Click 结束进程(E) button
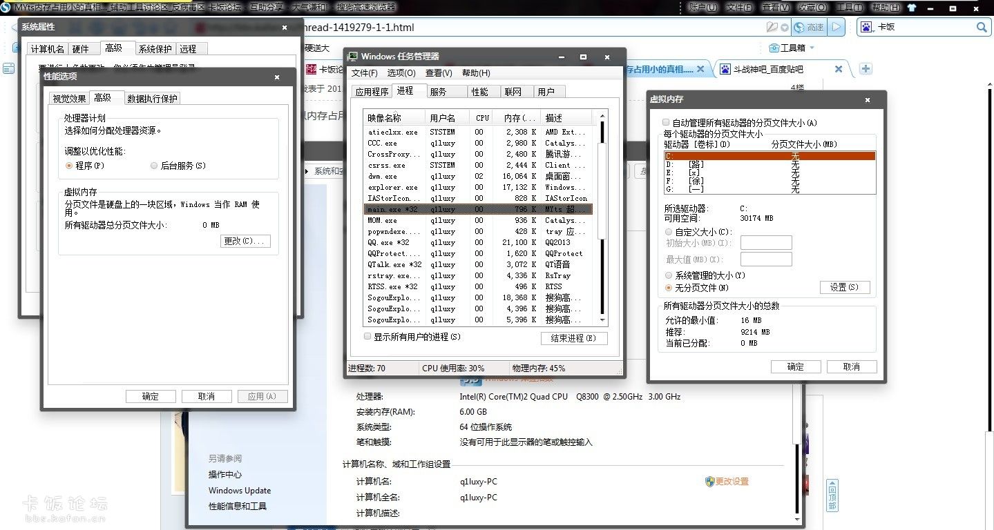 [573, 338]
